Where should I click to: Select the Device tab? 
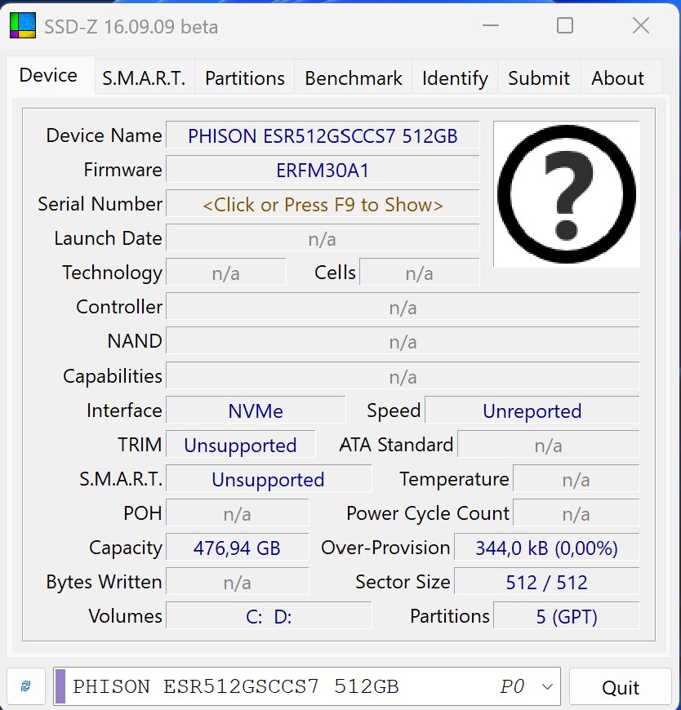48,76
